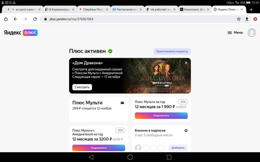Tap the Android home circle button

[x=130, y=157]
